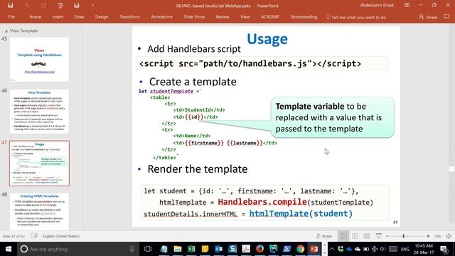Switch to Normal view icon
This screenshot has height=256, width=455.
point(343,236)
